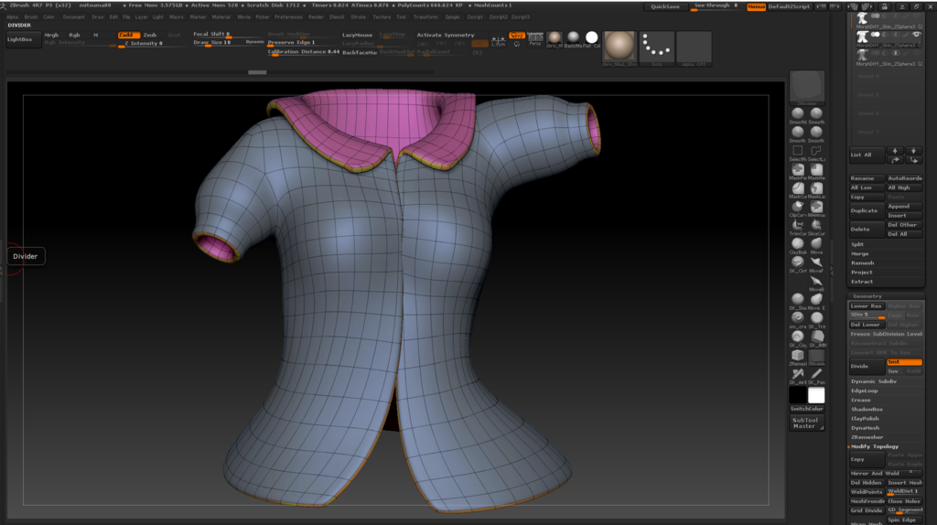Toggle the Qxyz local transform button
937x525 pixels.
click(x=517, y=36)
